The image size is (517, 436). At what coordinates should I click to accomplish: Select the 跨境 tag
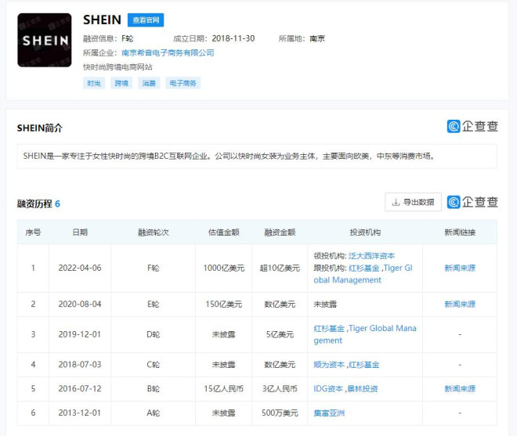pyautogui.click(x=121, y=83)
